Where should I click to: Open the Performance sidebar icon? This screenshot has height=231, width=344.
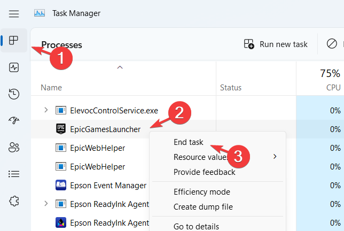[14, 67]
